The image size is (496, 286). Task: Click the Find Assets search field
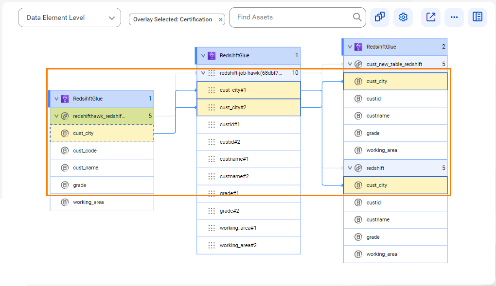point(297,17)
